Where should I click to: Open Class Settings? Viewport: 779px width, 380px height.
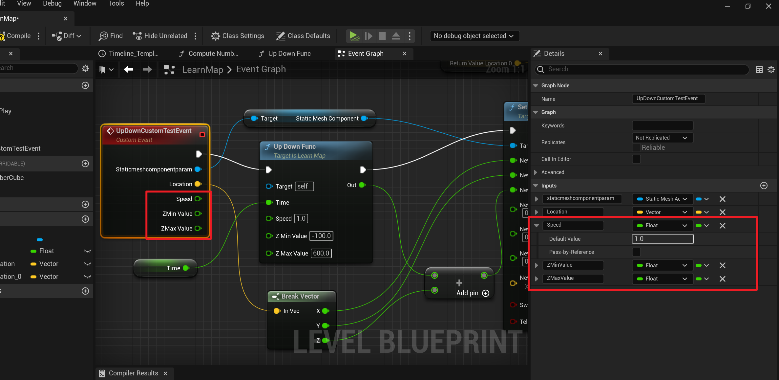238,36
